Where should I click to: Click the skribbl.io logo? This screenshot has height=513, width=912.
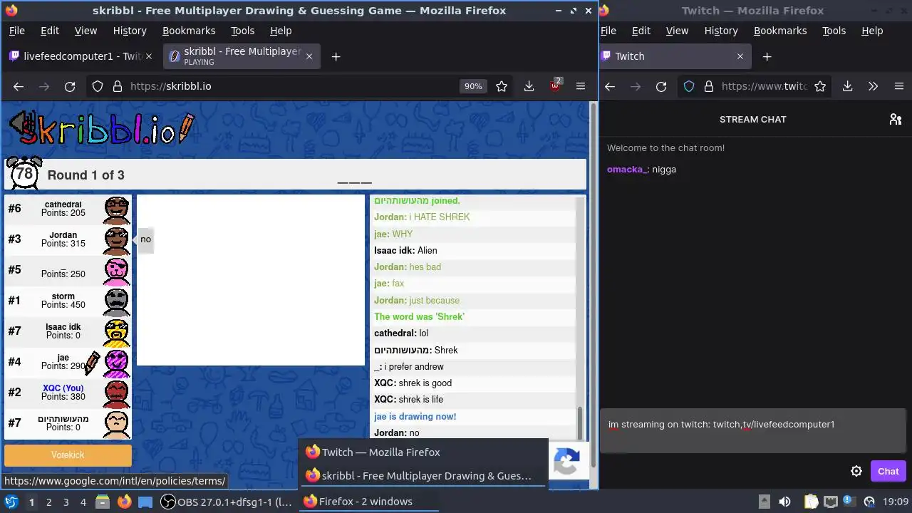point(107,128)
